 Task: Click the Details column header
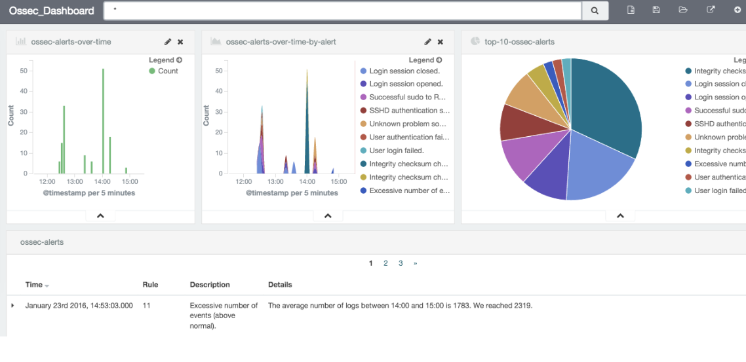[x=280, y=285]
